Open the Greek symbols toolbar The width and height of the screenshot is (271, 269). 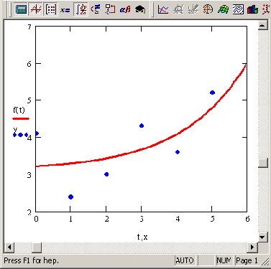pyautogui.click(x=125, y=9)
